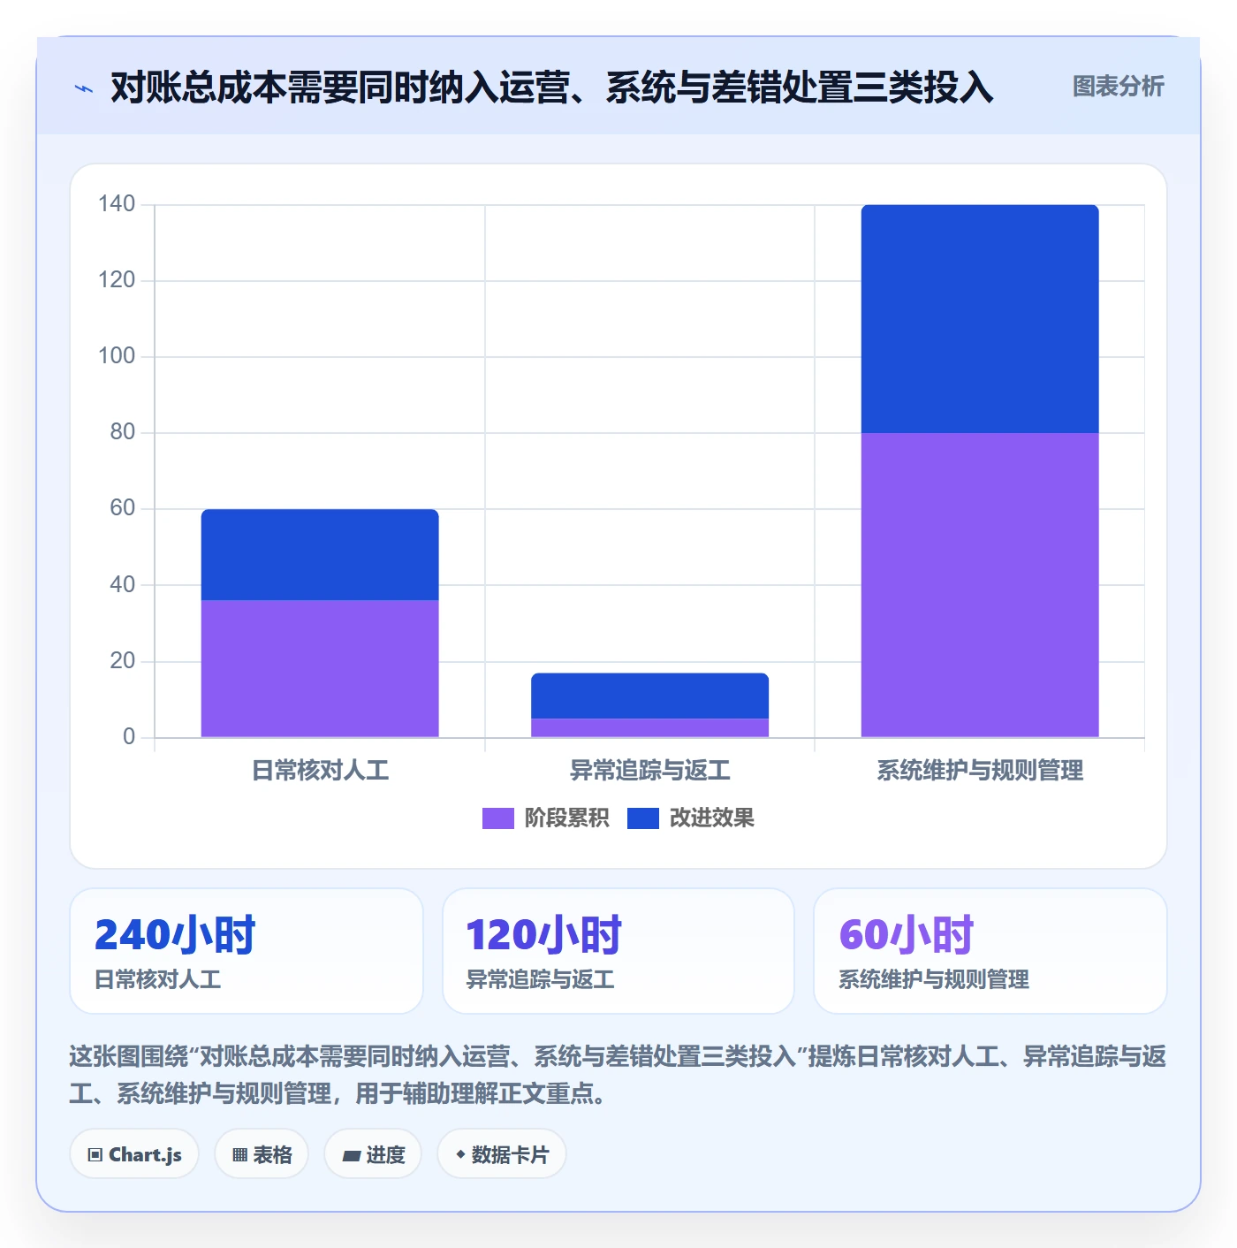Click the description paragraph starting 这张图围绕
Viewport: 1237px width, 1248px height.
(618, 1075)
